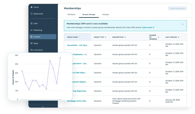This screenshot has width=195, height=114.
Task: Open the Employees - Li... access group
Action: 80,55
